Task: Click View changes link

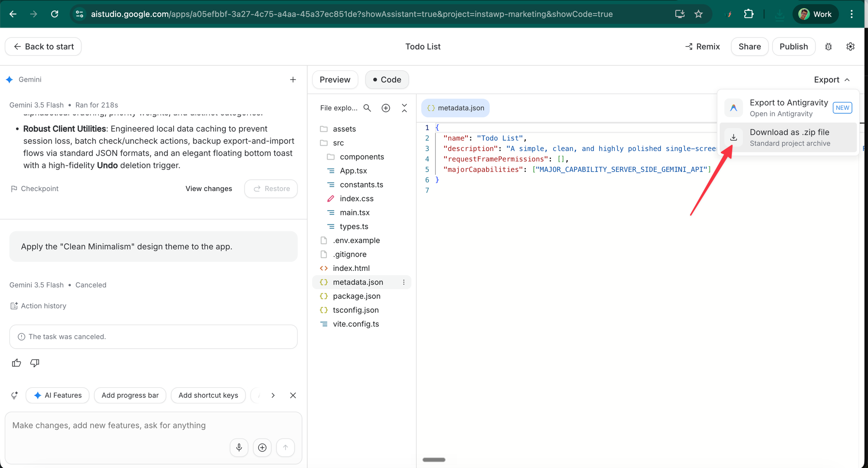Action: coord(209,188)
